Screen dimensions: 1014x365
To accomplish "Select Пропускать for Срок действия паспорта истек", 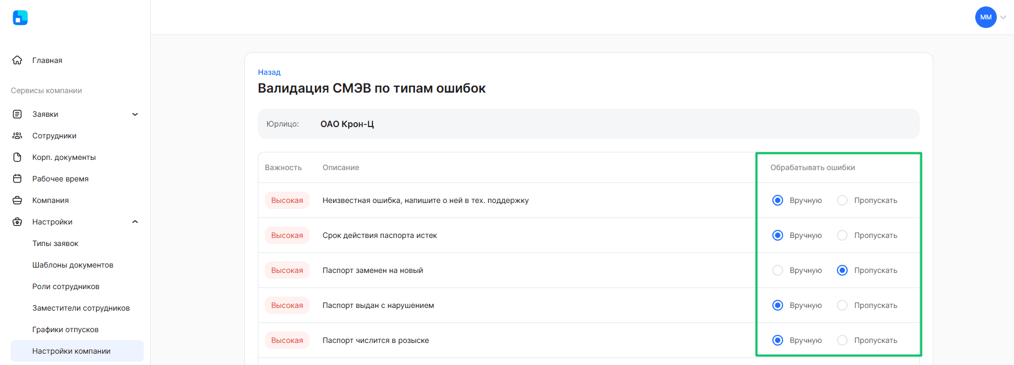I will point(842,235).
